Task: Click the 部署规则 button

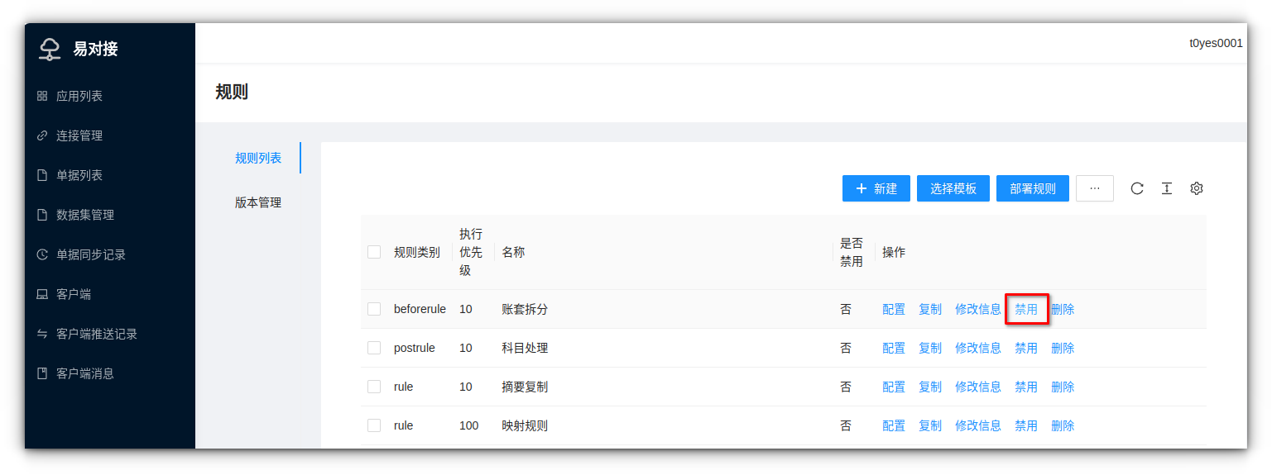Action: click(x=1032, y=188)
